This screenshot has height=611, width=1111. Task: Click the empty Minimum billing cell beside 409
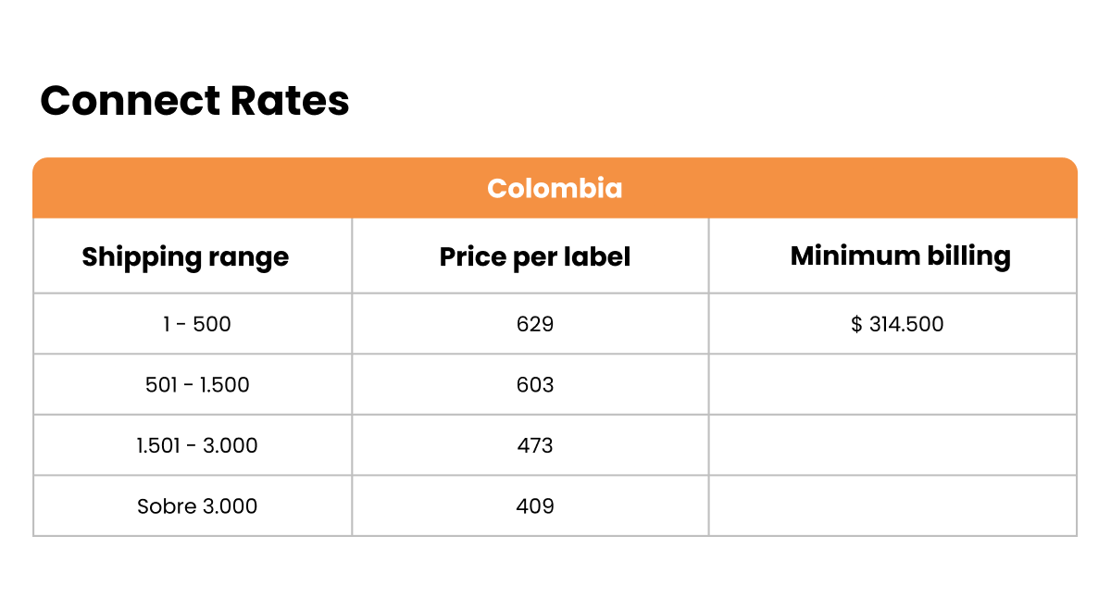[893, 506]
